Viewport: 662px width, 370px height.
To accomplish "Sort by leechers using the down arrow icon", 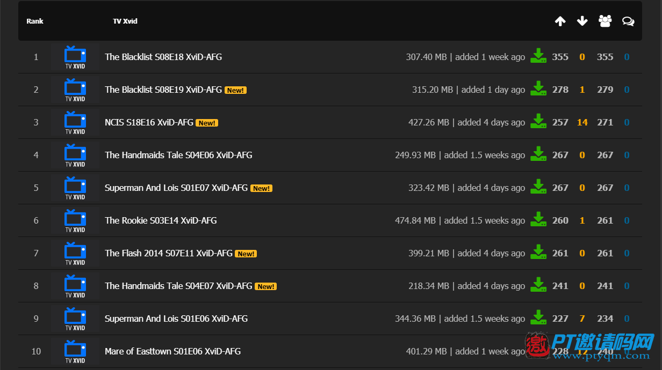I will 582,21.
